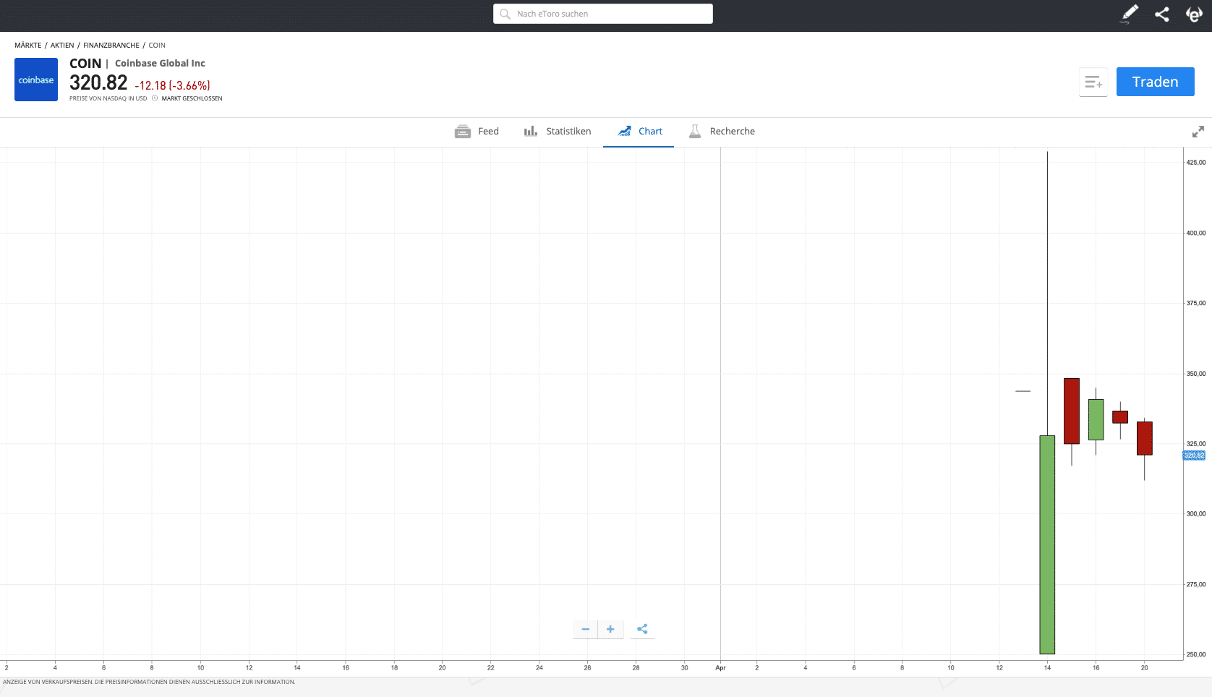The height and width of the screenshot is (697, 1212).
Task: Click the chart share icon near zoom controls
Action: pos(642,629)
